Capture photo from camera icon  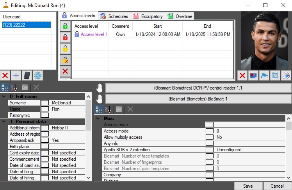pyautogui.click(x=264, y=75)
